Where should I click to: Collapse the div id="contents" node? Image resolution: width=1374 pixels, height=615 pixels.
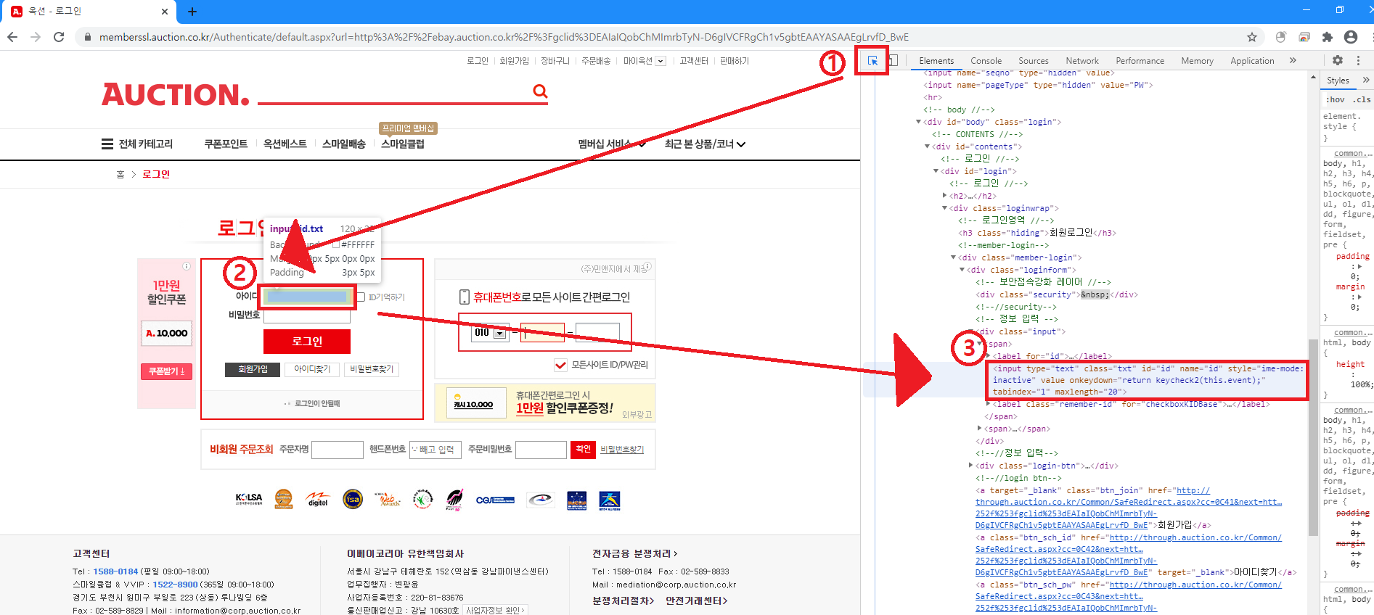(927, 146)
